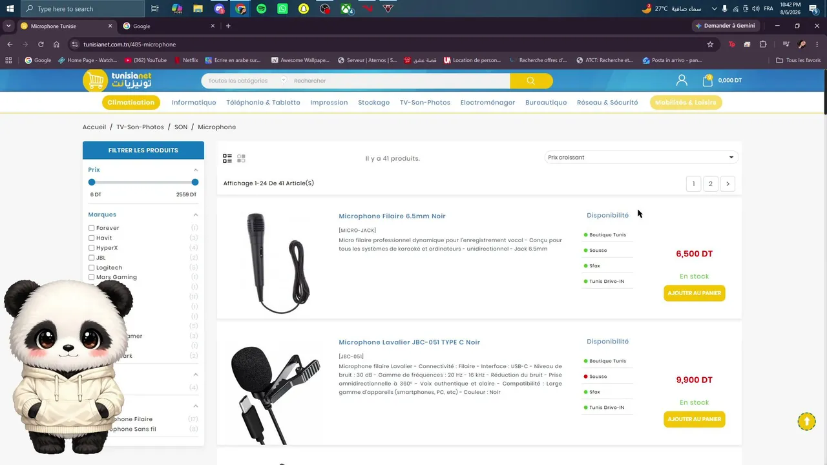Open Microphone Filaire 6.5mm Noir product link
The image size is (827, 465).
(392, 216)
